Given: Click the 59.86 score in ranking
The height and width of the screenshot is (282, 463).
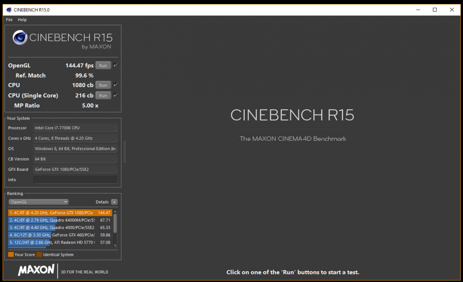Looking at the screenshot, I should tap(105, 235).
